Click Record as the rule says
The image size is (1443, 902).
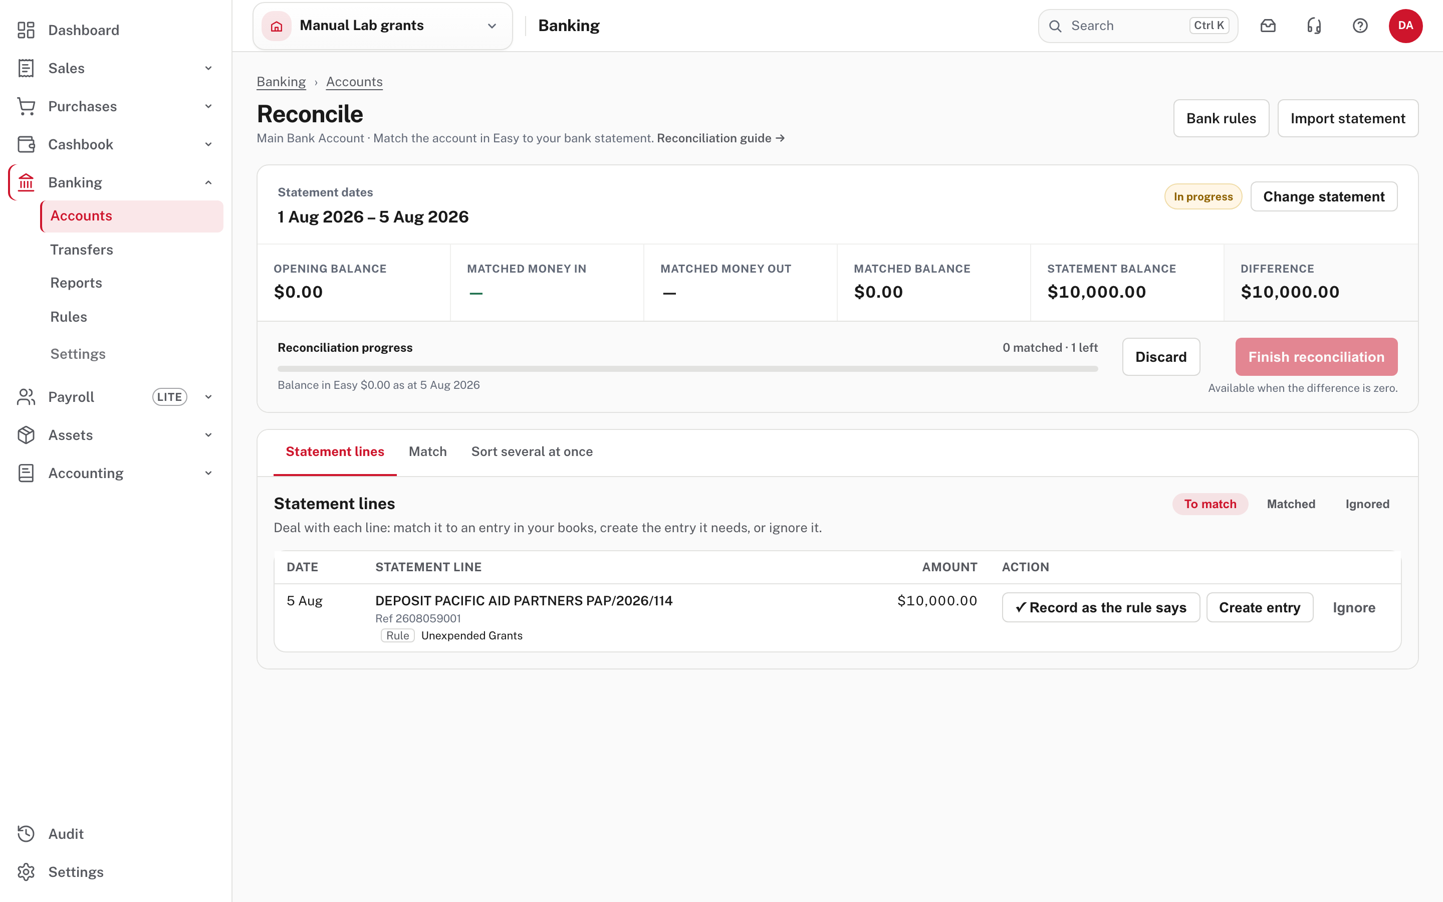[x=1101, y=607]
